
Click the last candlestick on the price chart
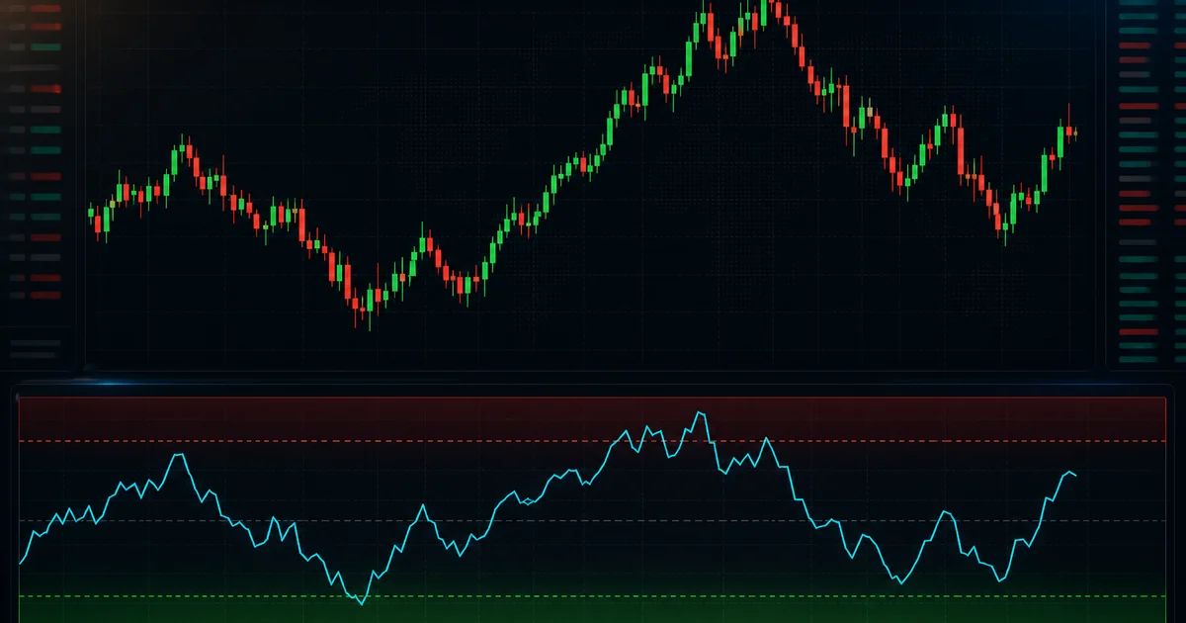pyautogui.click(x=1075, y=133)
